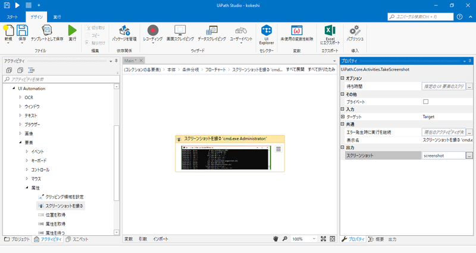Open Manage Packages (パッケージを管理)

(x=124, y=30)
